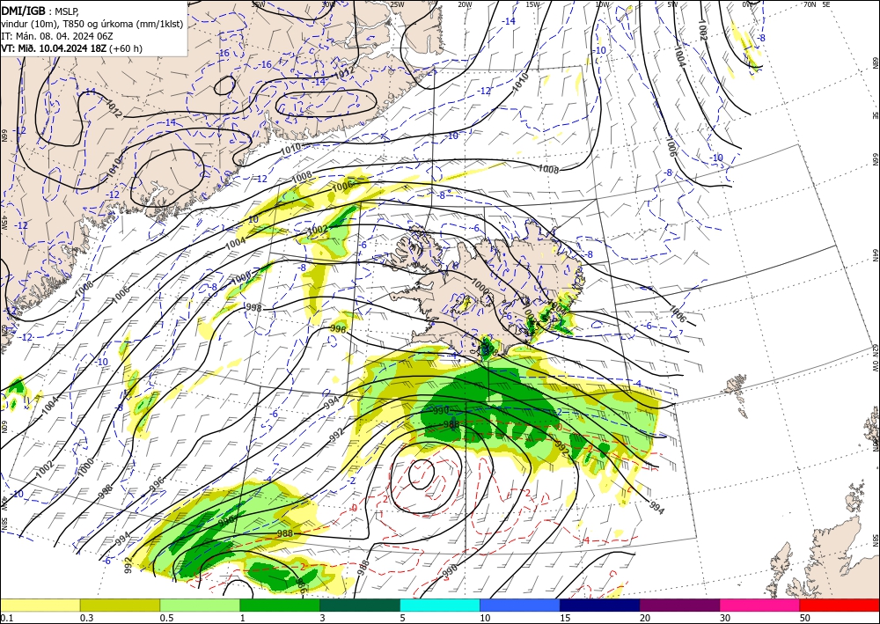This screenshot has width=880, height=624.
Task: Select the dark green 3–5 legend swatch
Action: coord(360,605)
